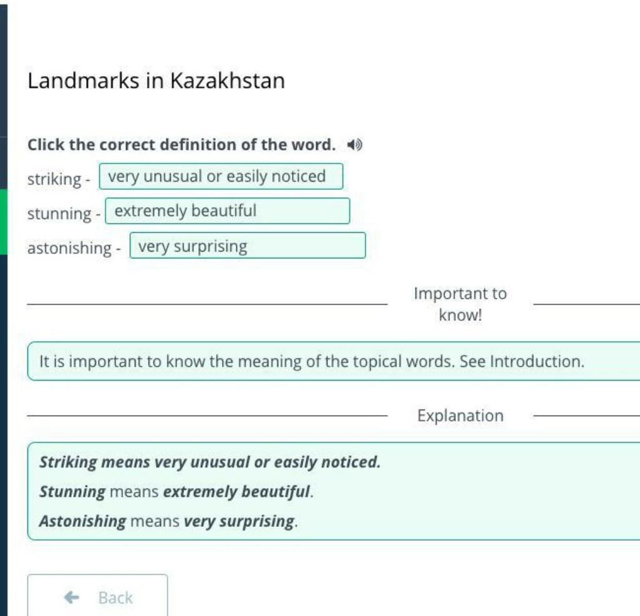Click the 'Explanation' section heading

pos(460,416)
